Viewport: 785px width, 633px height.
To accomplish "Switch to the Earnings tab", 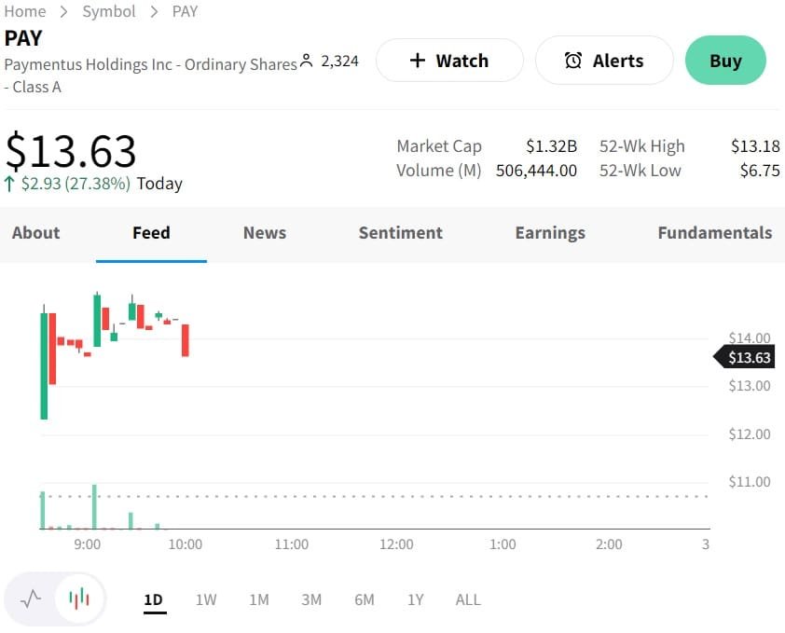I will pos(550,233).
